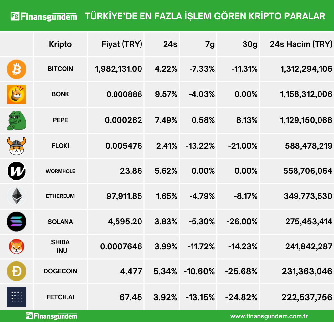Click Bitcoin's price 1,982,131.00

pyautogui.click(x=118, y=69)
